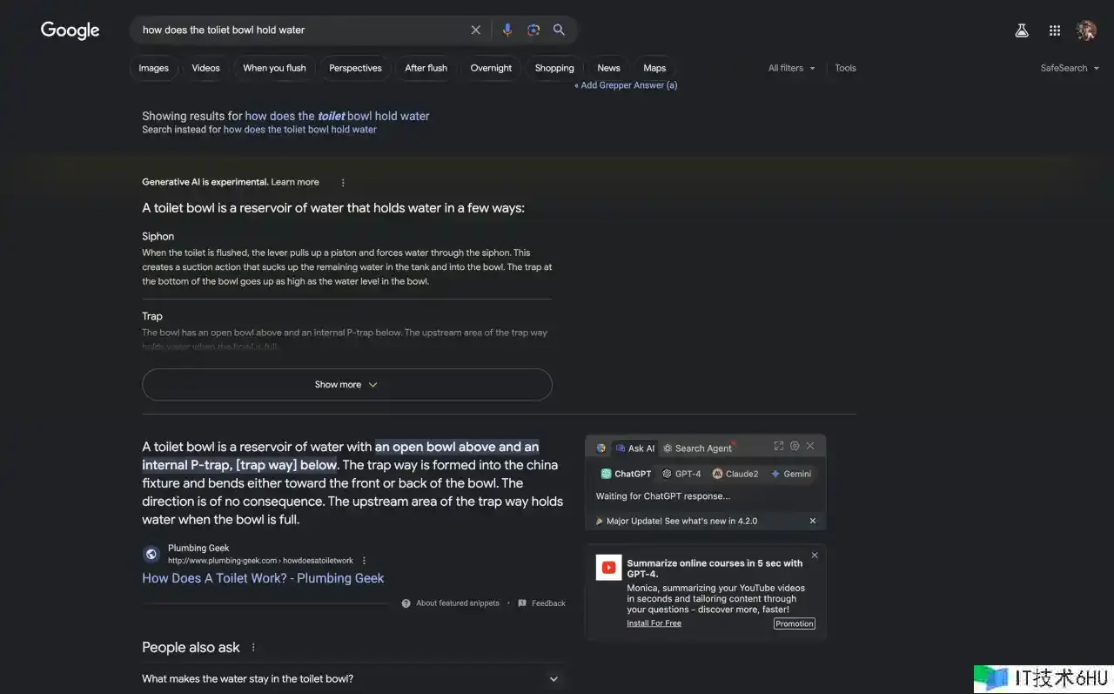Clear the search box with X icon
The image size is (1114, 694).
[475, 30]
